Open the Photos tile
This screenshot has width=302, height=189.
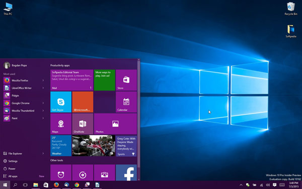click(x=115, y=124)
